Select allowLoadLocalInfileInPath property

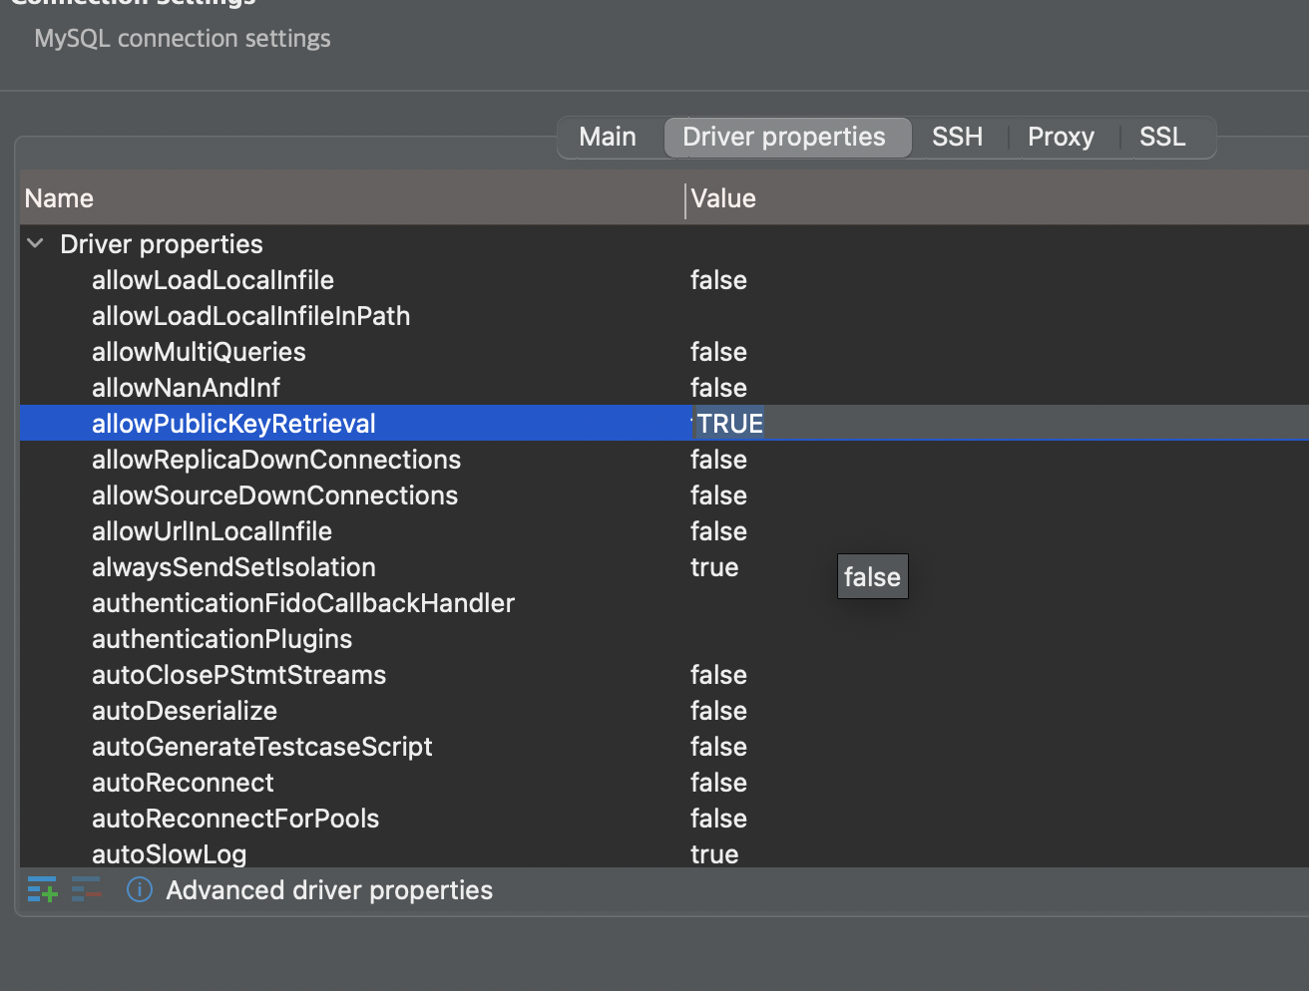(x=250, y=316)
